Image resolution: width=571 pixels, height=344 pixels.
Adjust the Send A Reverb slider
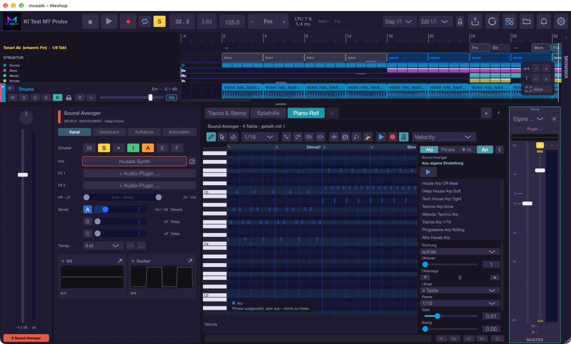pos(120,209)
